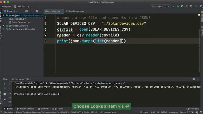Select Scratches and Consoles tree item label
Viewport: 203px width, 114px height.
[x=22, y=29]
